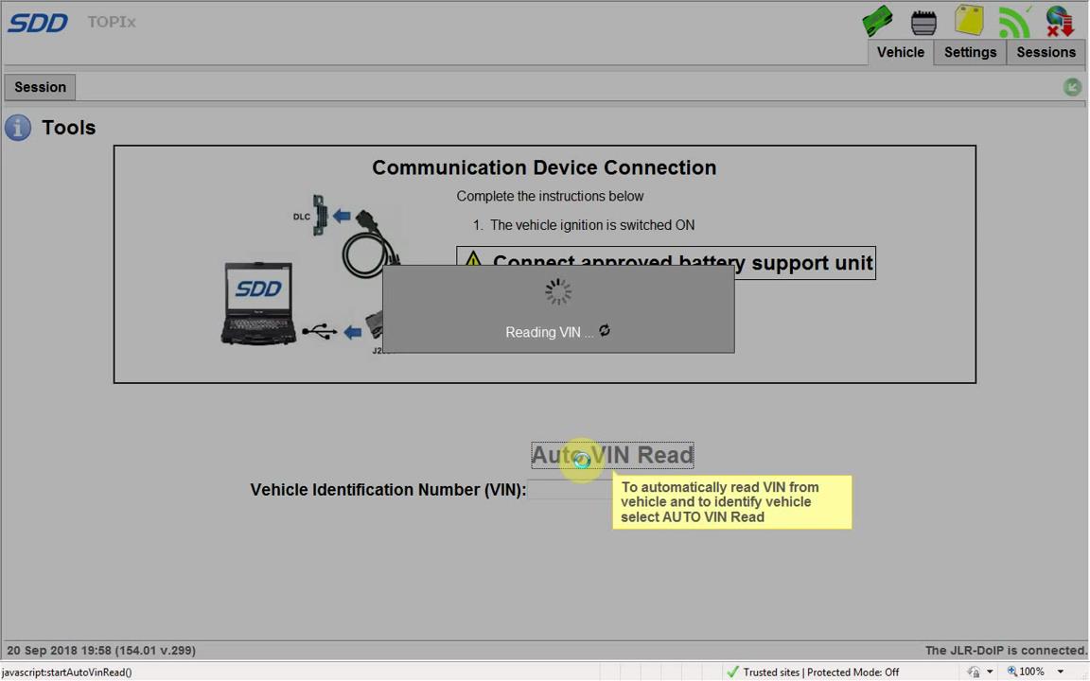Click the 'Communication Device Connection' heading
The image size is (1090, 681).
click(544, 167)
